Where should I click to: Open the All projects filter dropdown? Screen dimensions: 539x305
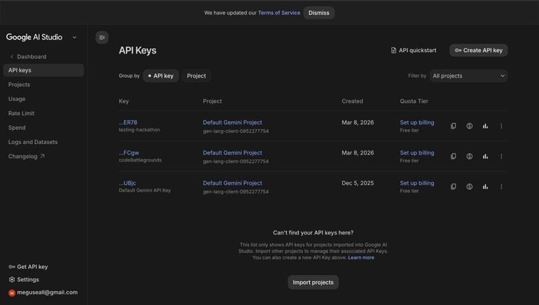[469, 76]
